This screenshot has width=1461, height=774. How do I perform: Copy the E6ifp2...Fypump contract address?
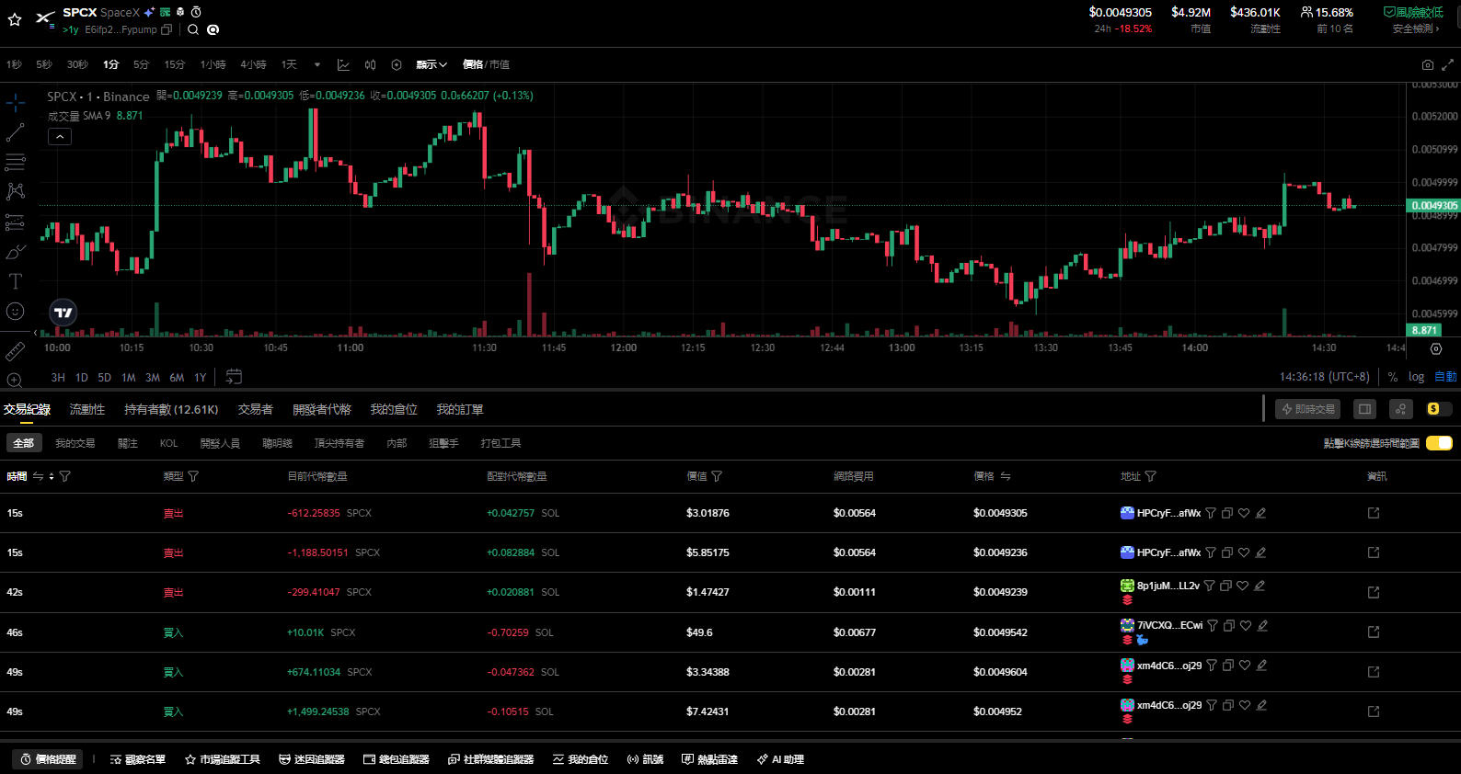pos(167,29)
